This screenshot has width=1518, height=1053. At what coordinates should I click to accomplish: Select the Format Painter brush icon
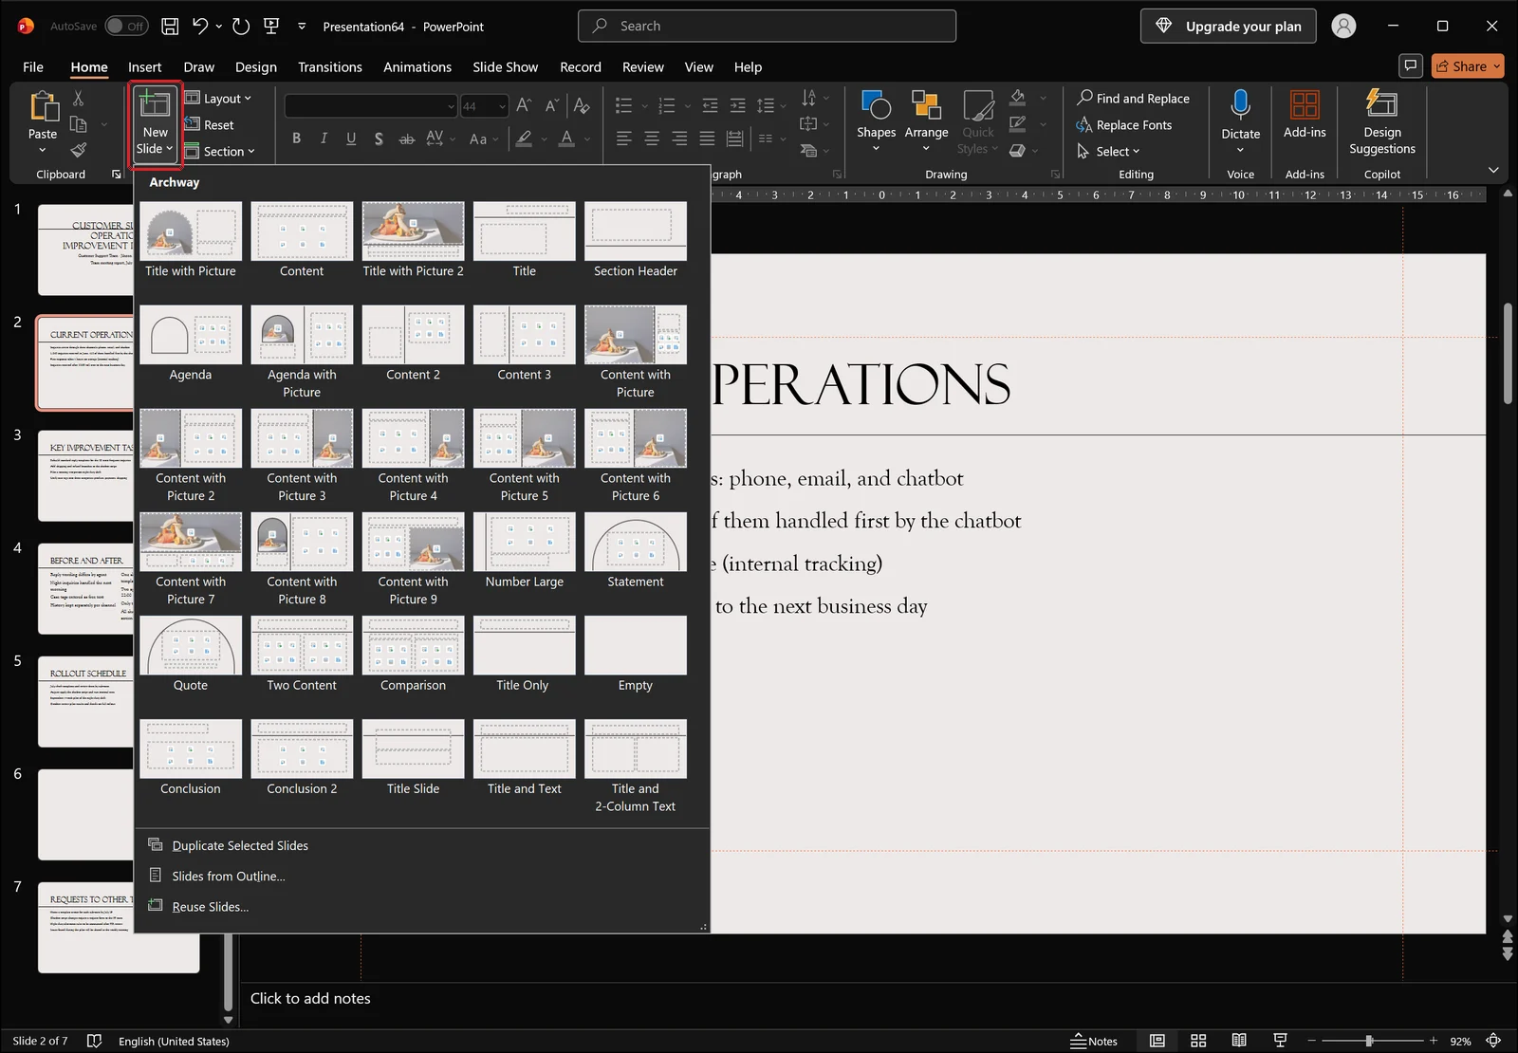[79, 150]
